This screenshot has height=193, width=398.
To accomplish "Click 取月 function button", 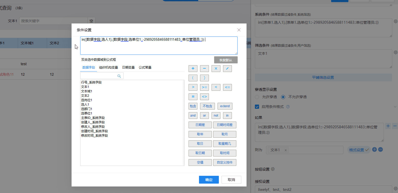I will (225, 134).
